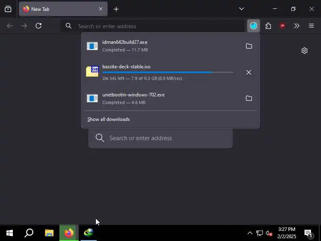Screen dimensions: 321x241
Task: Open the Extensions puzzle icon
Action: pos(268,26)
